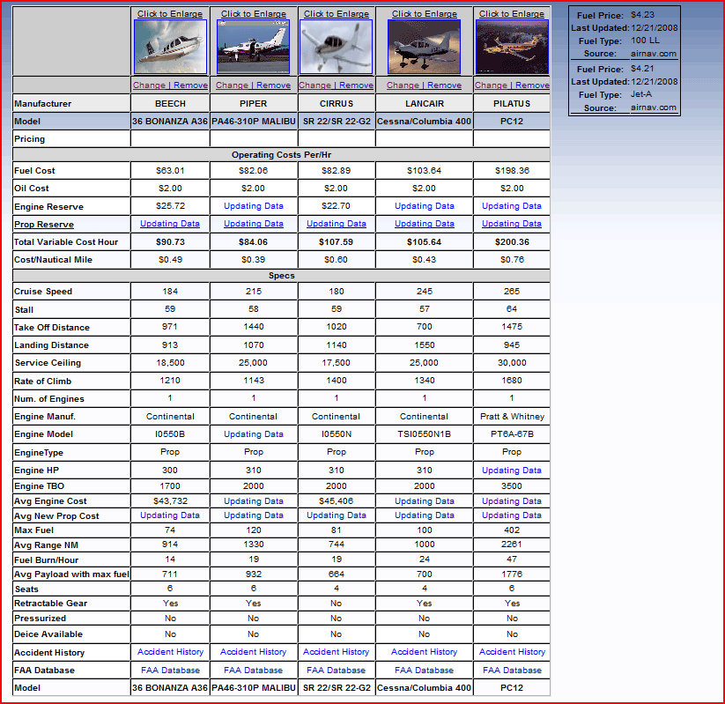Viewport: 725px width, 704px height.
Task: Click Piper Engine Reserve Updating Data
Action: (254, 206)
